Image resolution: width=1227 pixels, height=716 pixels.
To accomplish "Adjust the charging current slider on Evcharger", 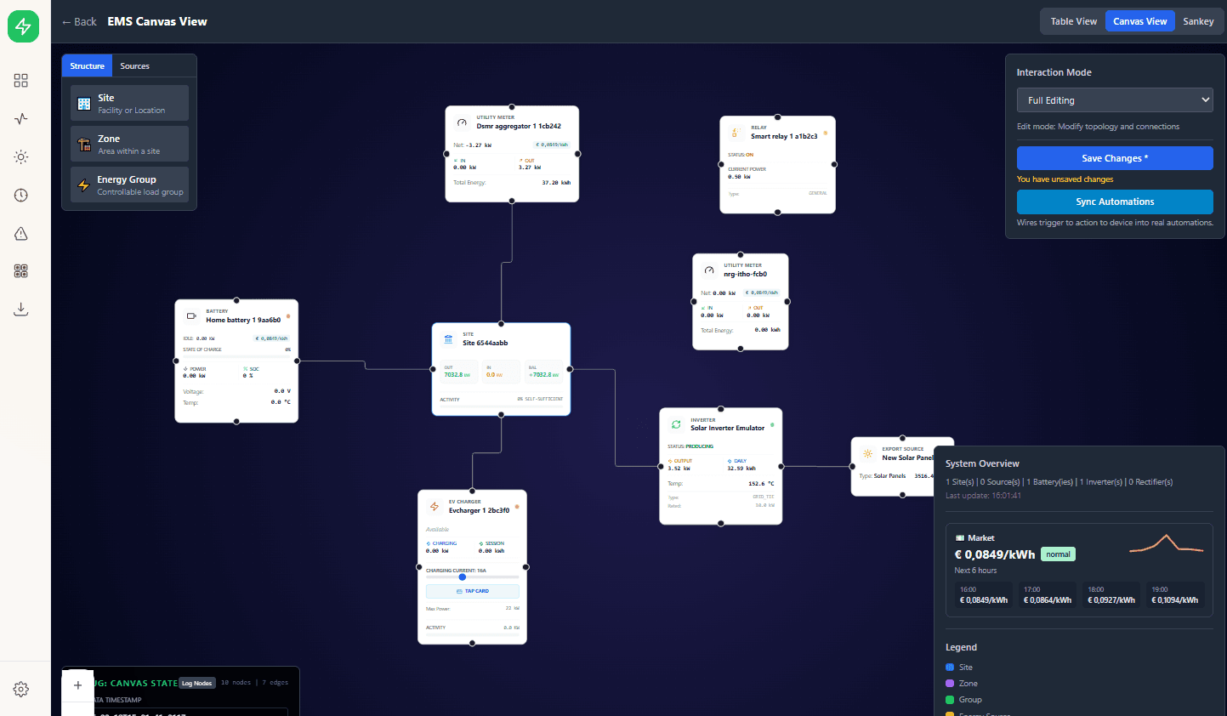I will pyautogui.click(x=462, y=577).
